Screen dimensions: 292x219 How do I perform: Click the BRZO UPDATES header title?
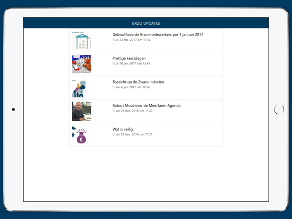point(146,23)
